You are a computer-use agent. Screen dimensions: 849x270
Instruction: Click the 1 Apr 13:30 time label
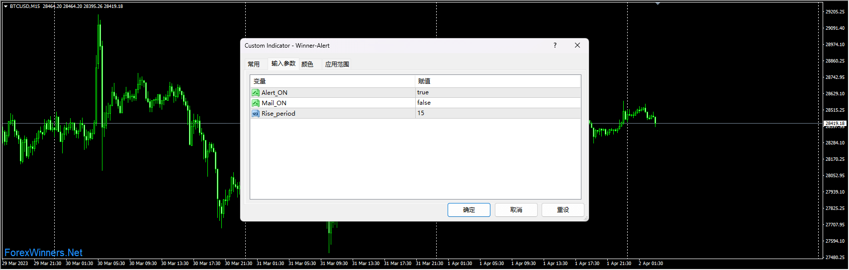[x=555, y=264]
